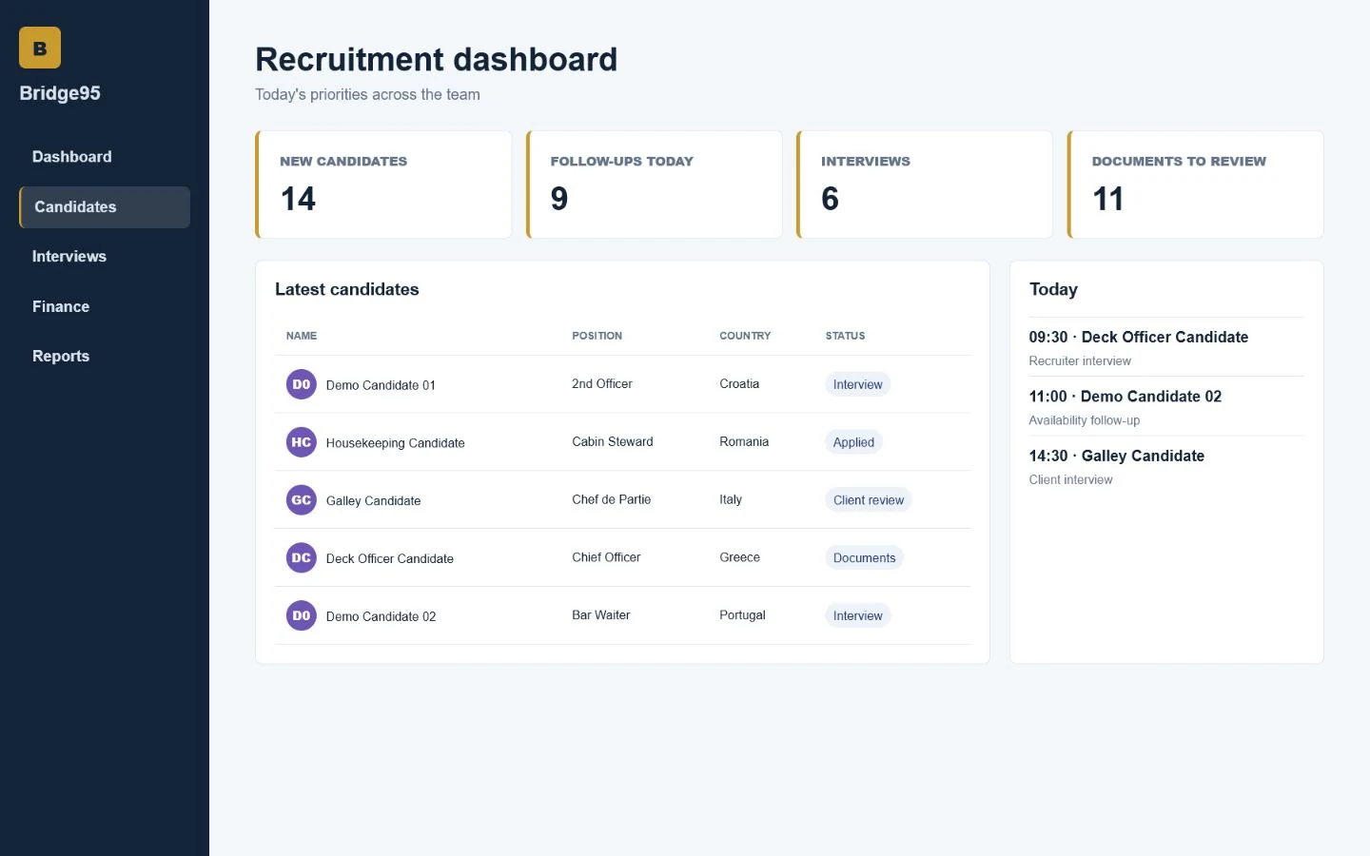
Task: Click the NAME column header
Action: [302, 336]
